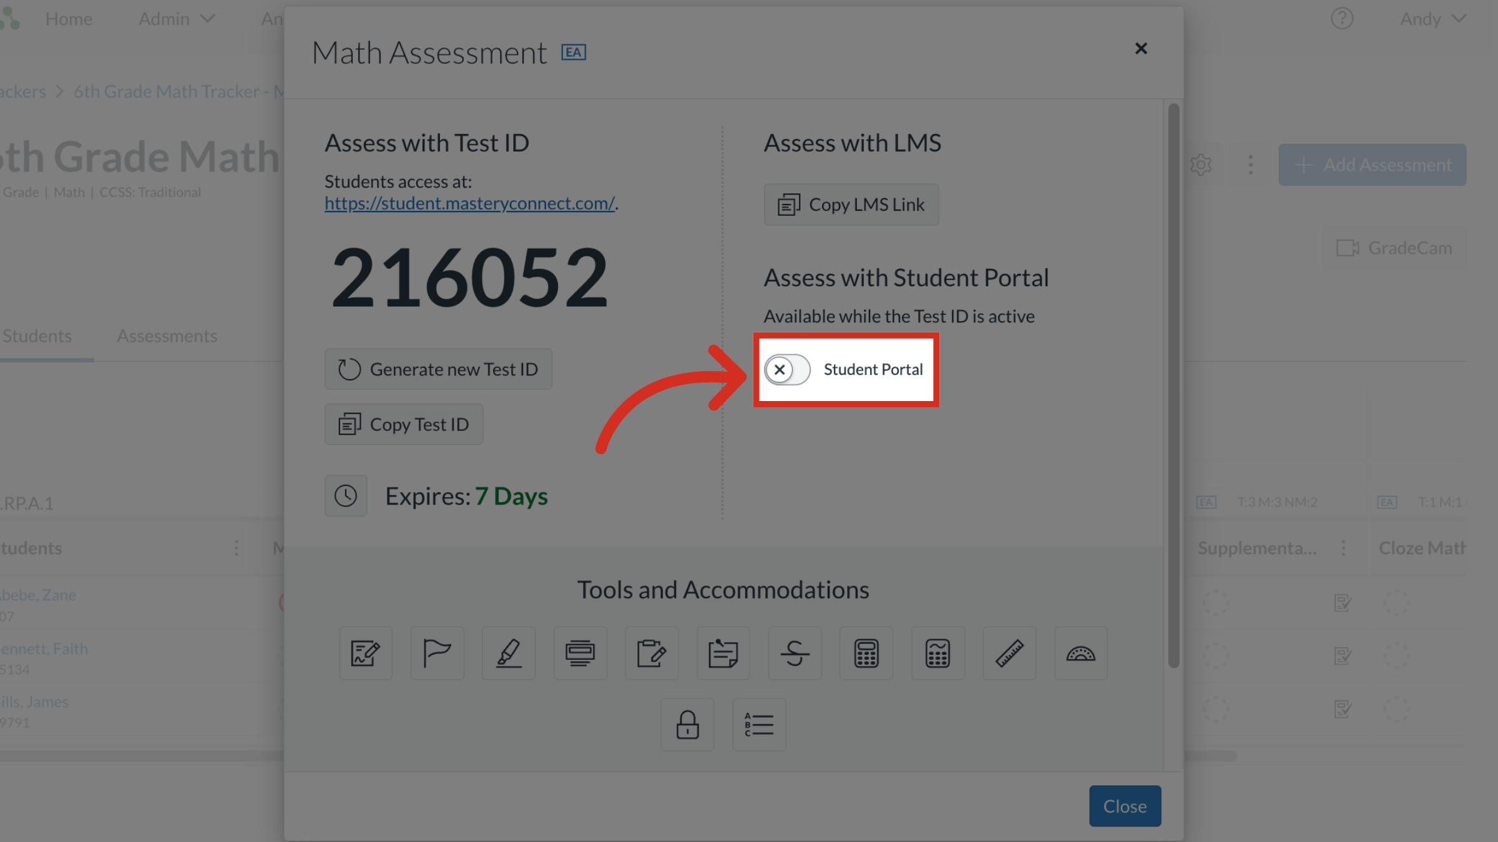Screen dimensions: 1498x842
Task: Click the EA icon beside T:1 M:1
Action: tap(1387, 503)
